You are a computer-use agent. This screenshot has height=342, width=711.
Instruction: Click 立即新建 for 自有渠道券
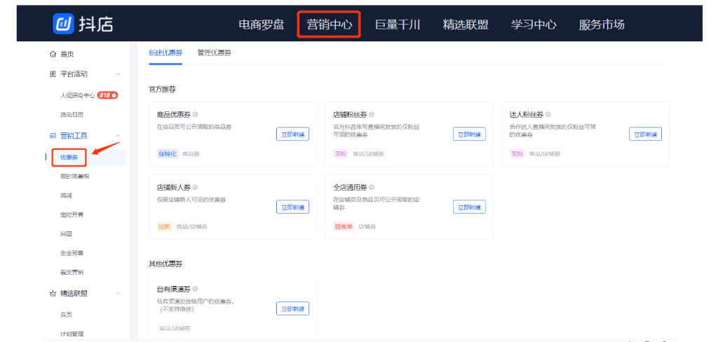coord(292,308)
